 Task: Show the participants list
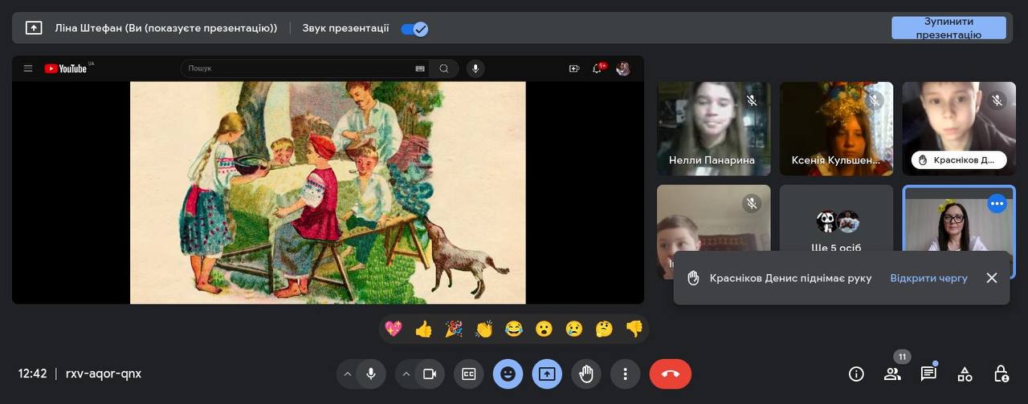(892, 374)
